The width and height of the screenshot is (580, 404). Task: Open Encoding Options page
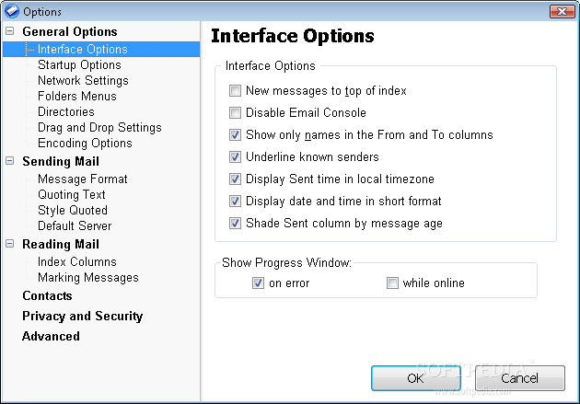(x=85, y=143)
